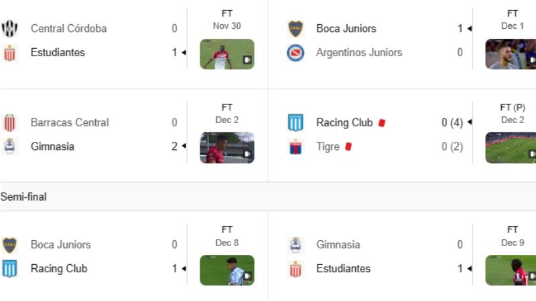Open Boca Juniors vs Argentinos Juniors highlights
This screenshot has width=536, height=301.
[x=511, y=54]
